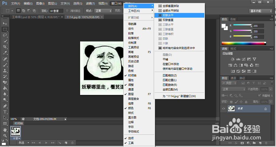Select the History Brush tool

[x=5, y=76]
